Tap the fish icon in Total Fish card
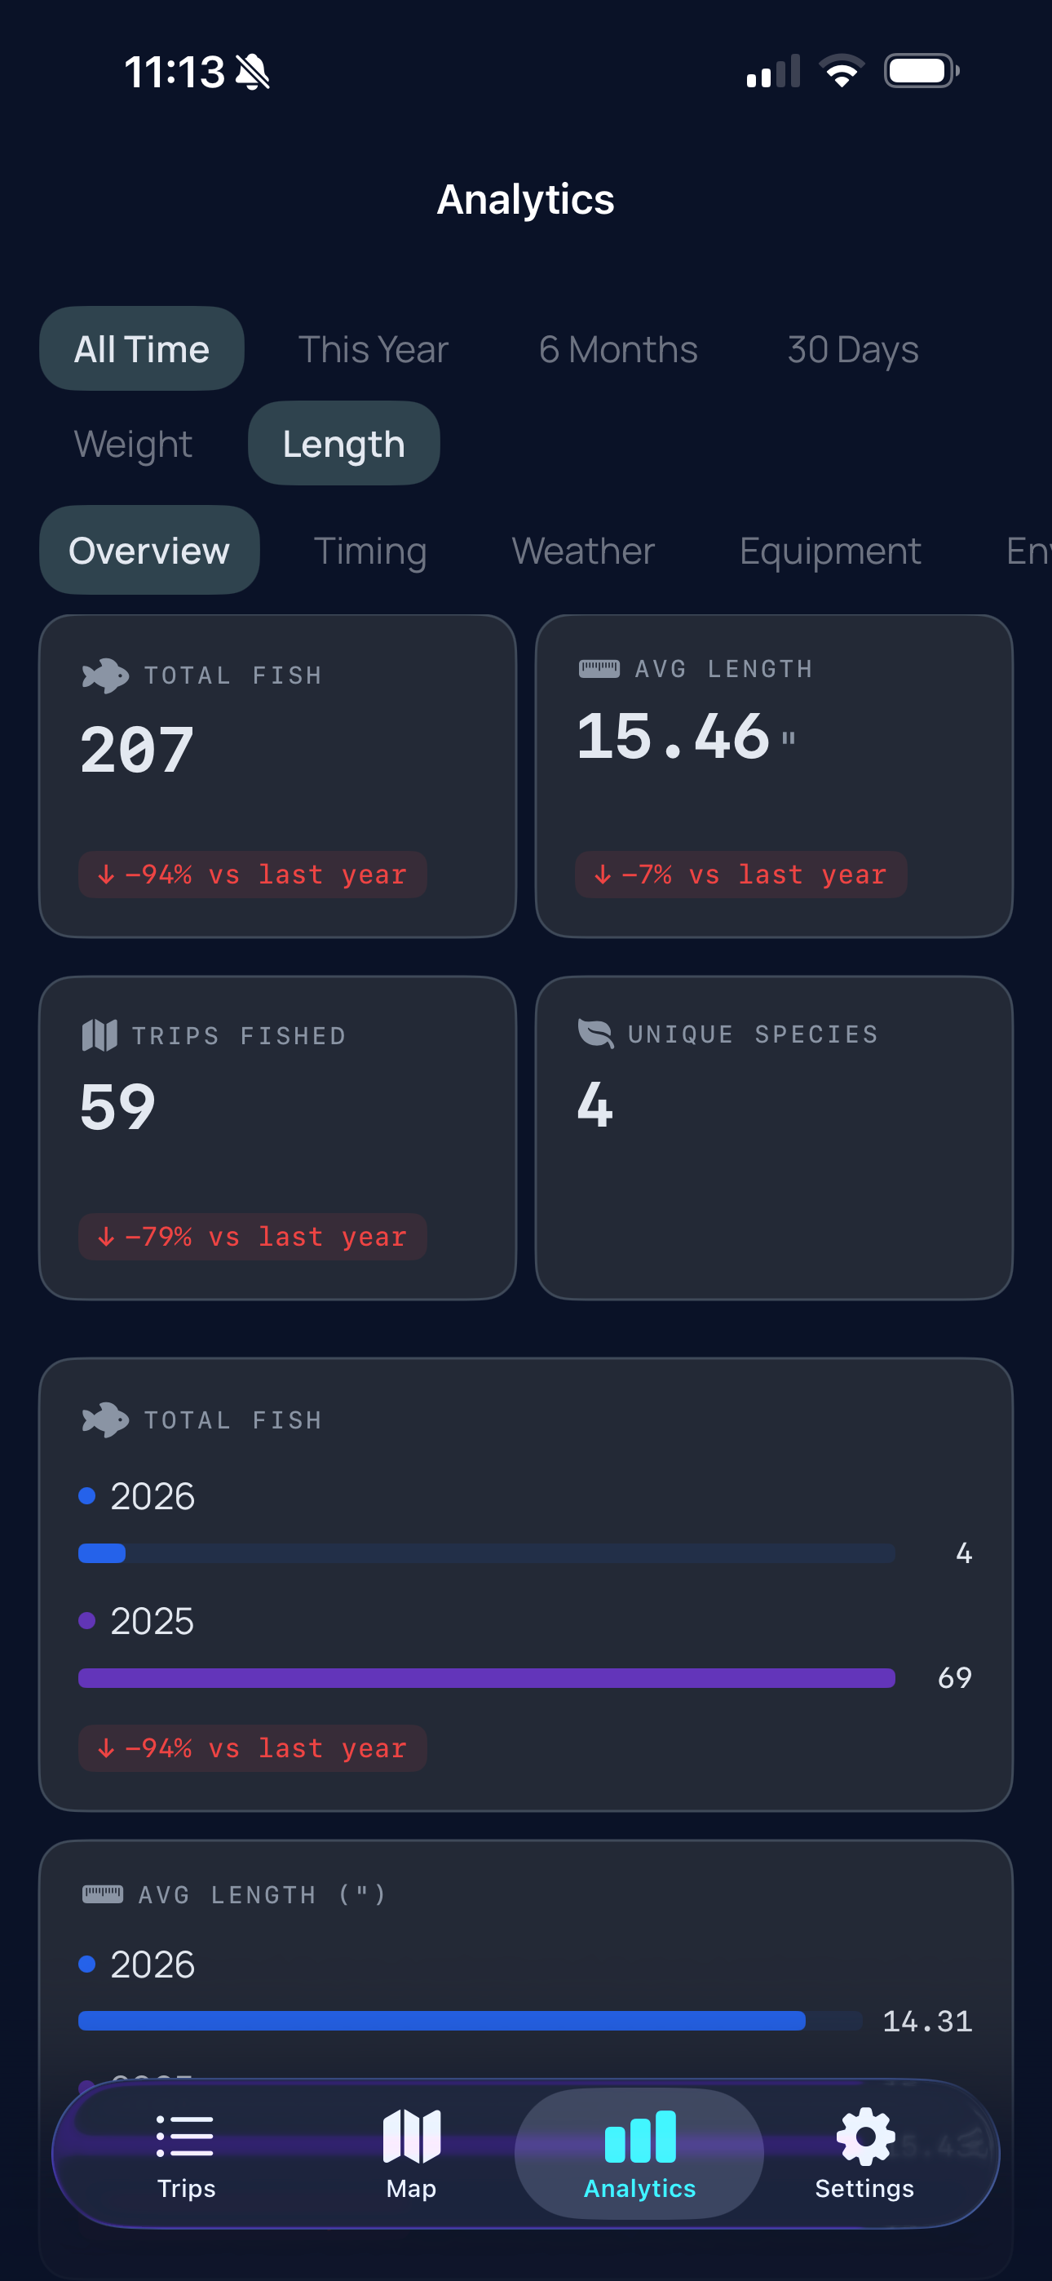The height and width of the screenshot is (2281, 1052). [x=105, y=675]
